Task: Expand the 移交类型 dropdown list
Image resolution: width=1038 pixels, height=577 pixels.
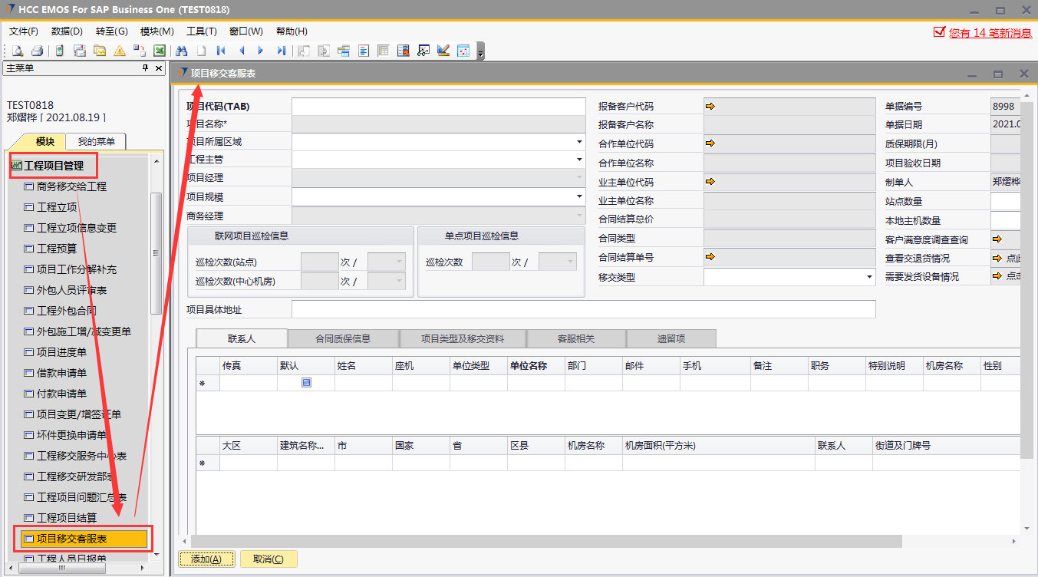Action: [x=869, y=277]
